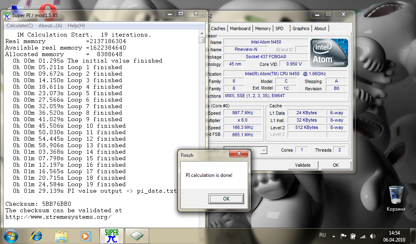Screen dimensions: 416x244
Task: Click the 0.950 V Core VID value
Action: coord(294,64)
